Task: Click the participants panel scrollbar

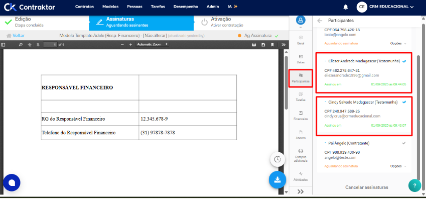Action: [419, 117]
